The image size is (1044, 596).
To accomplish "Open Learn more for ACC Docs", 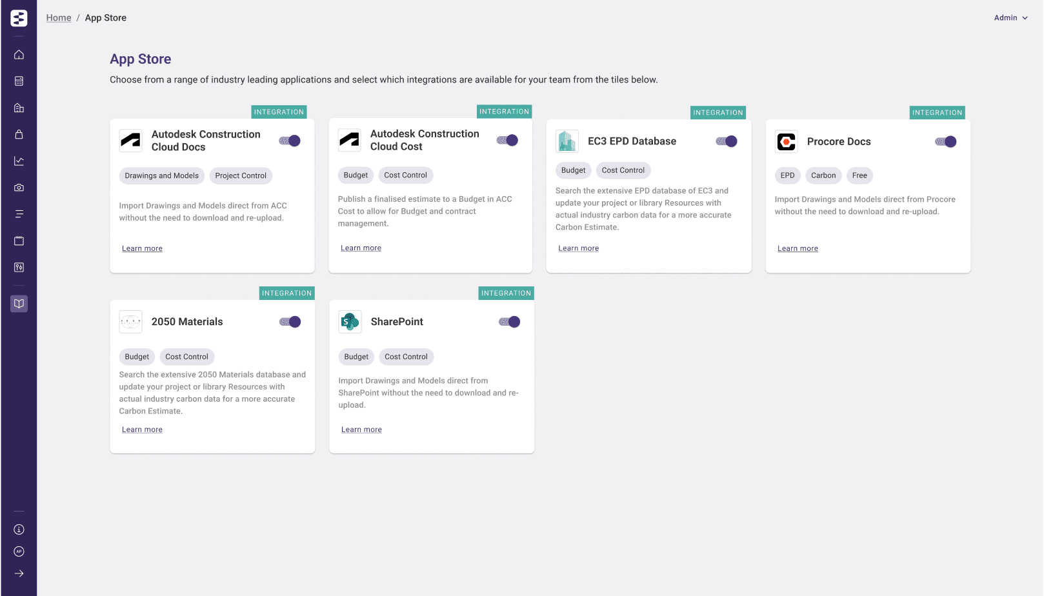I will 142,248.
